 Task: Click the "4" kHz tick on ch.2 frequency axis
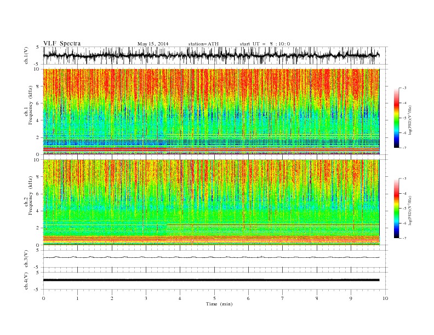[38, 211]
